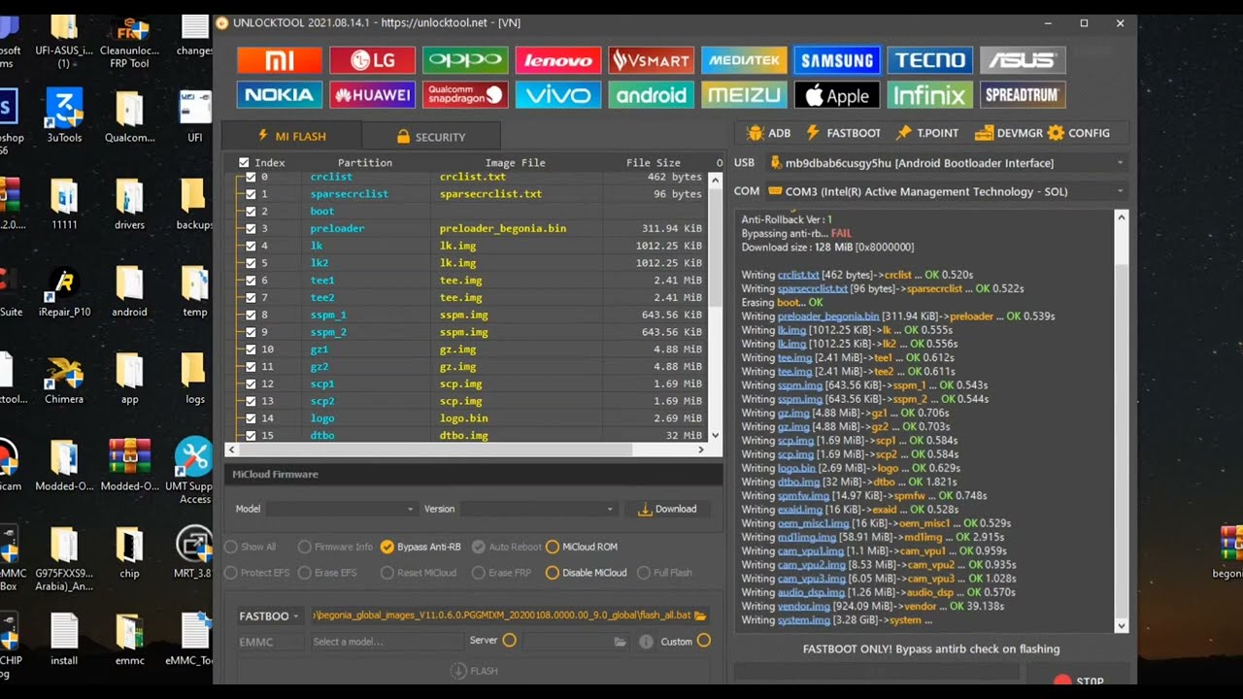
Task: Toggle the Bypass Anti-RB option
Action: pos(420,547)
